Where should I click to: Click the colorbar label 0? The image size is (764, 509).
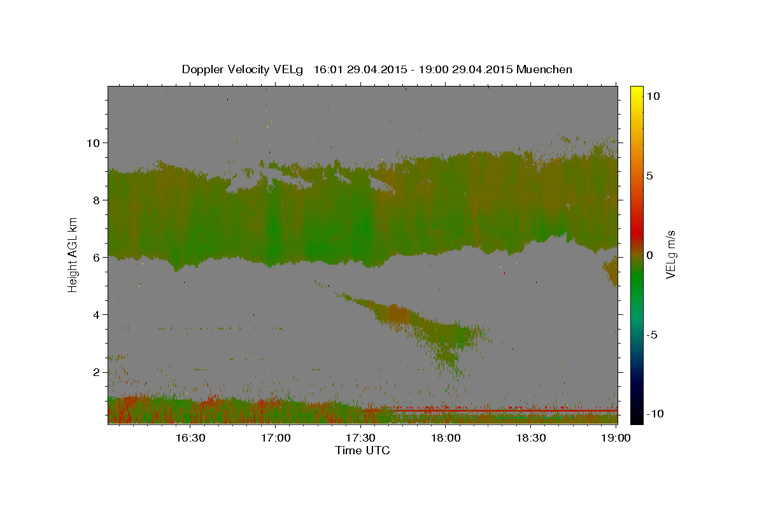[649, 254]
